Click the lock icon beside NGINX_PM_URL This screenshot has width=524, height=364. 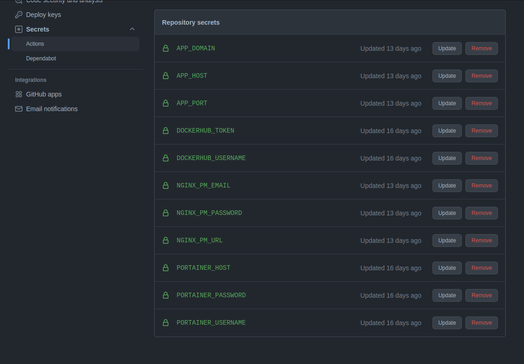tap(165, 241)
